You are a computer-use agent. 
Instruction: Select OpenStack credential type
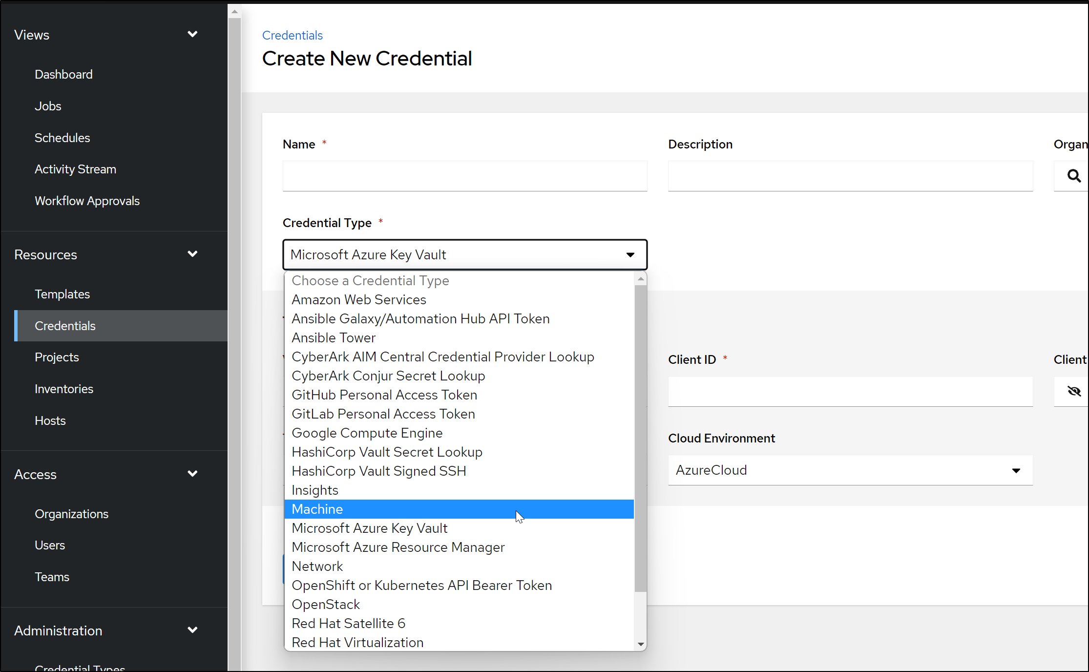[459, 604]
